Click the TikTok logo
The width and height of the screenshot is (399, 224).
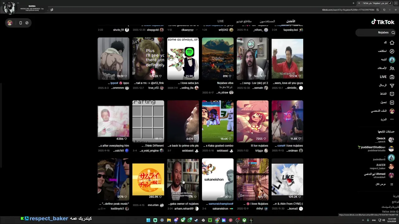(383, 22)
